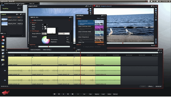The image size is (171, 97).
Task: Click Save as template button
Action: pyautogui.click(x=36, y=50)
